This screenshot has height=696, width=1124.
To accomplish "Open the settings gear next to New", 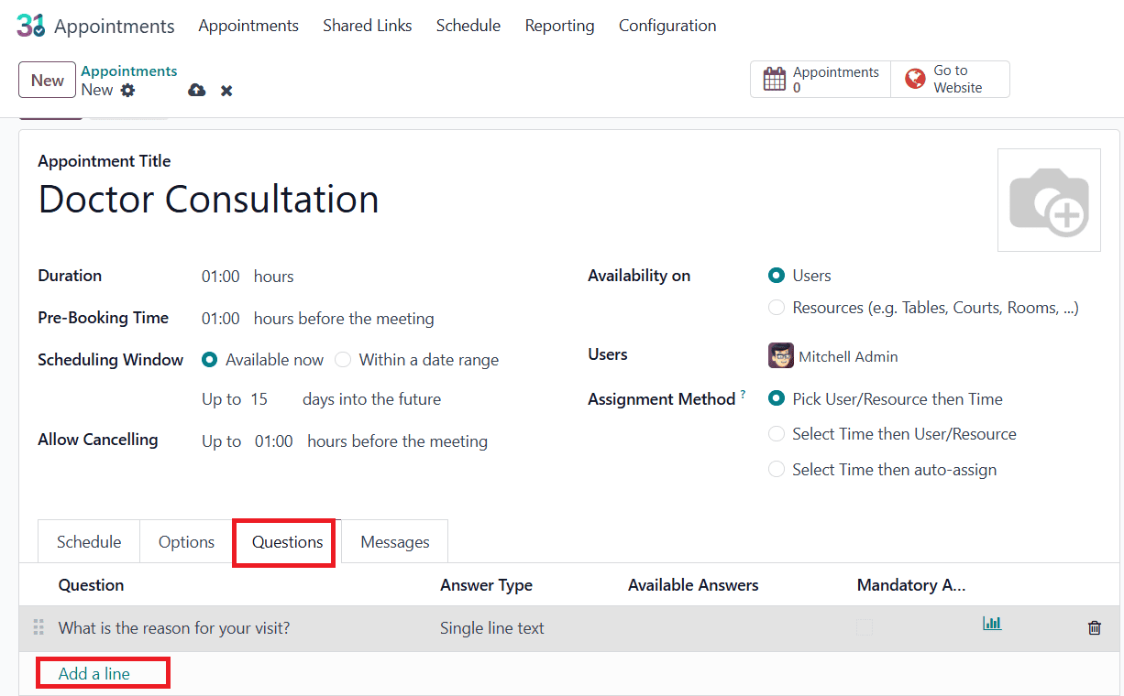I will [127, 90].
